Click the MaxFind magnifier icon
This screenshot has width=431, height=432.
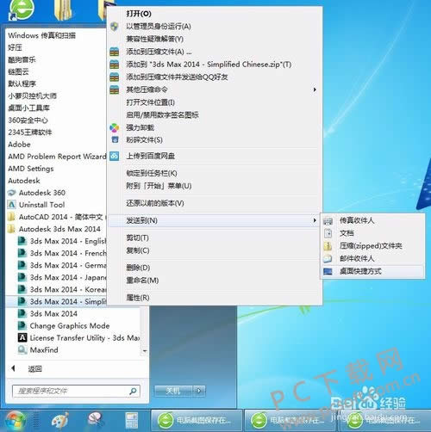[x=22, y=350]
